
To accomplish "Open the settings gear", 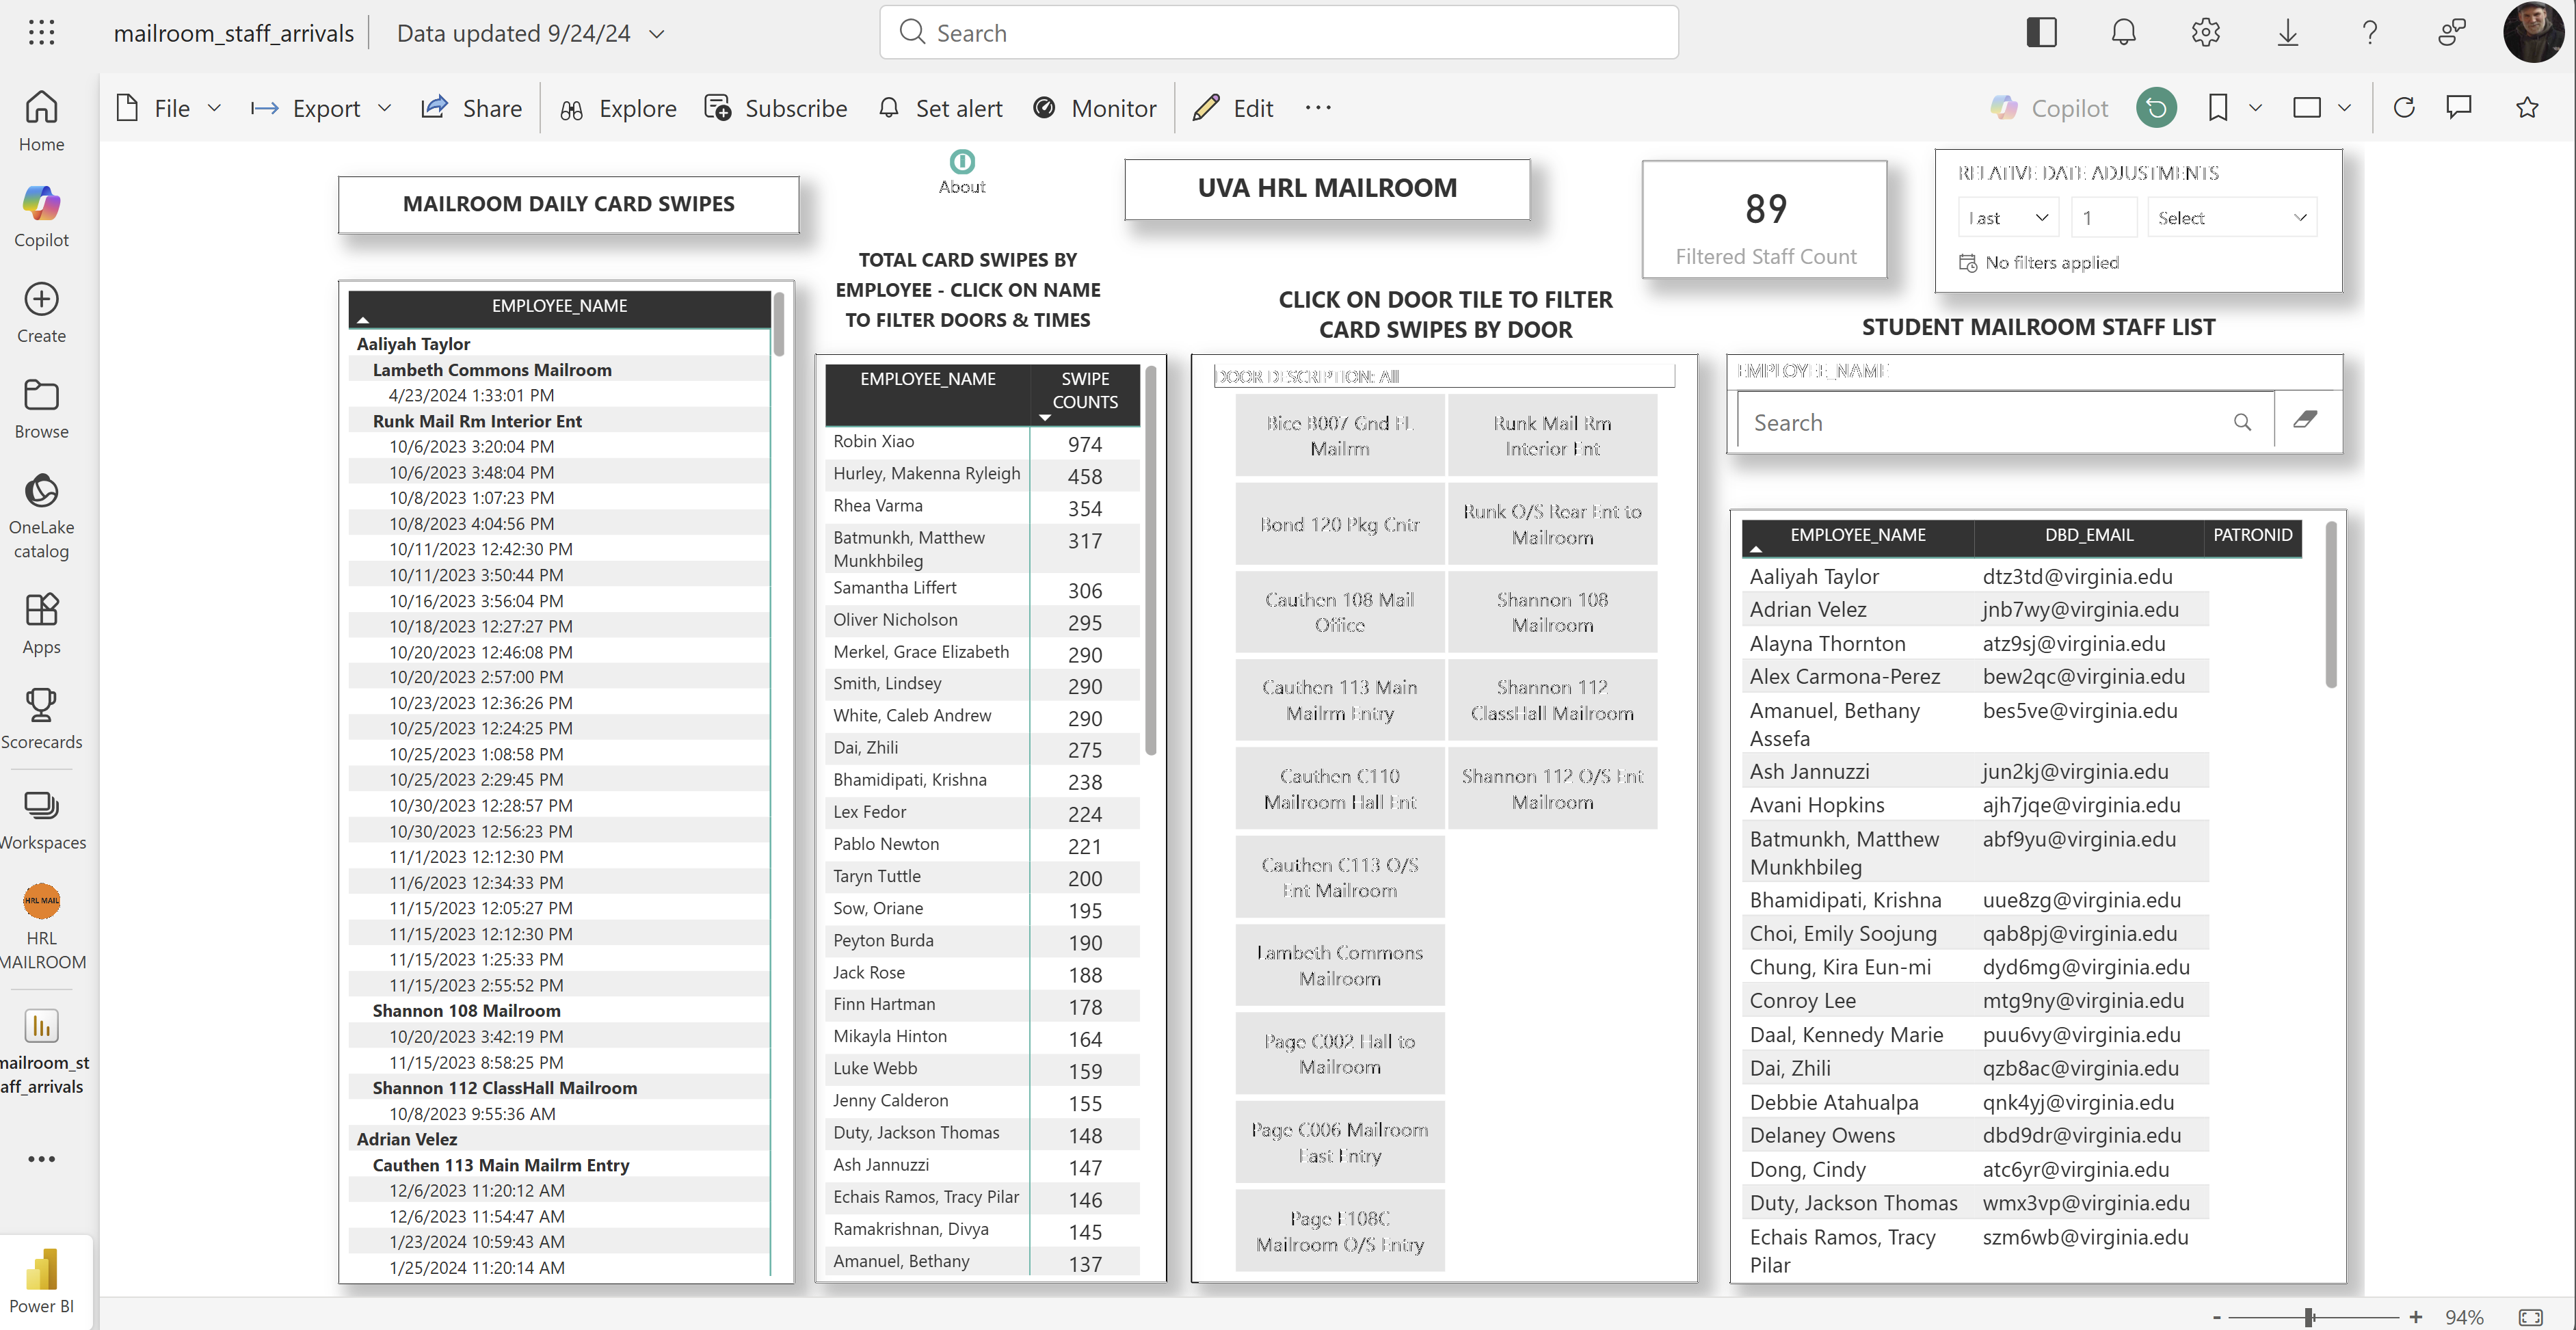I will tap(2205, 33).
